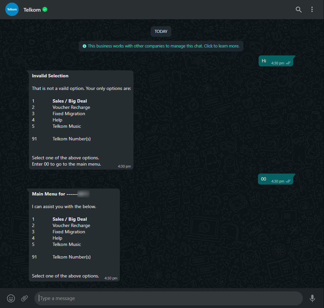Click Telkom Music in Invalid Selection message
The width and height of the screenshot is (324, 308).
[67, 126]
